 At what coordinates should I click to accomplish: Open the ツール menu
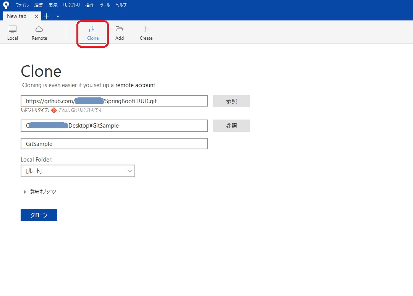104,5
